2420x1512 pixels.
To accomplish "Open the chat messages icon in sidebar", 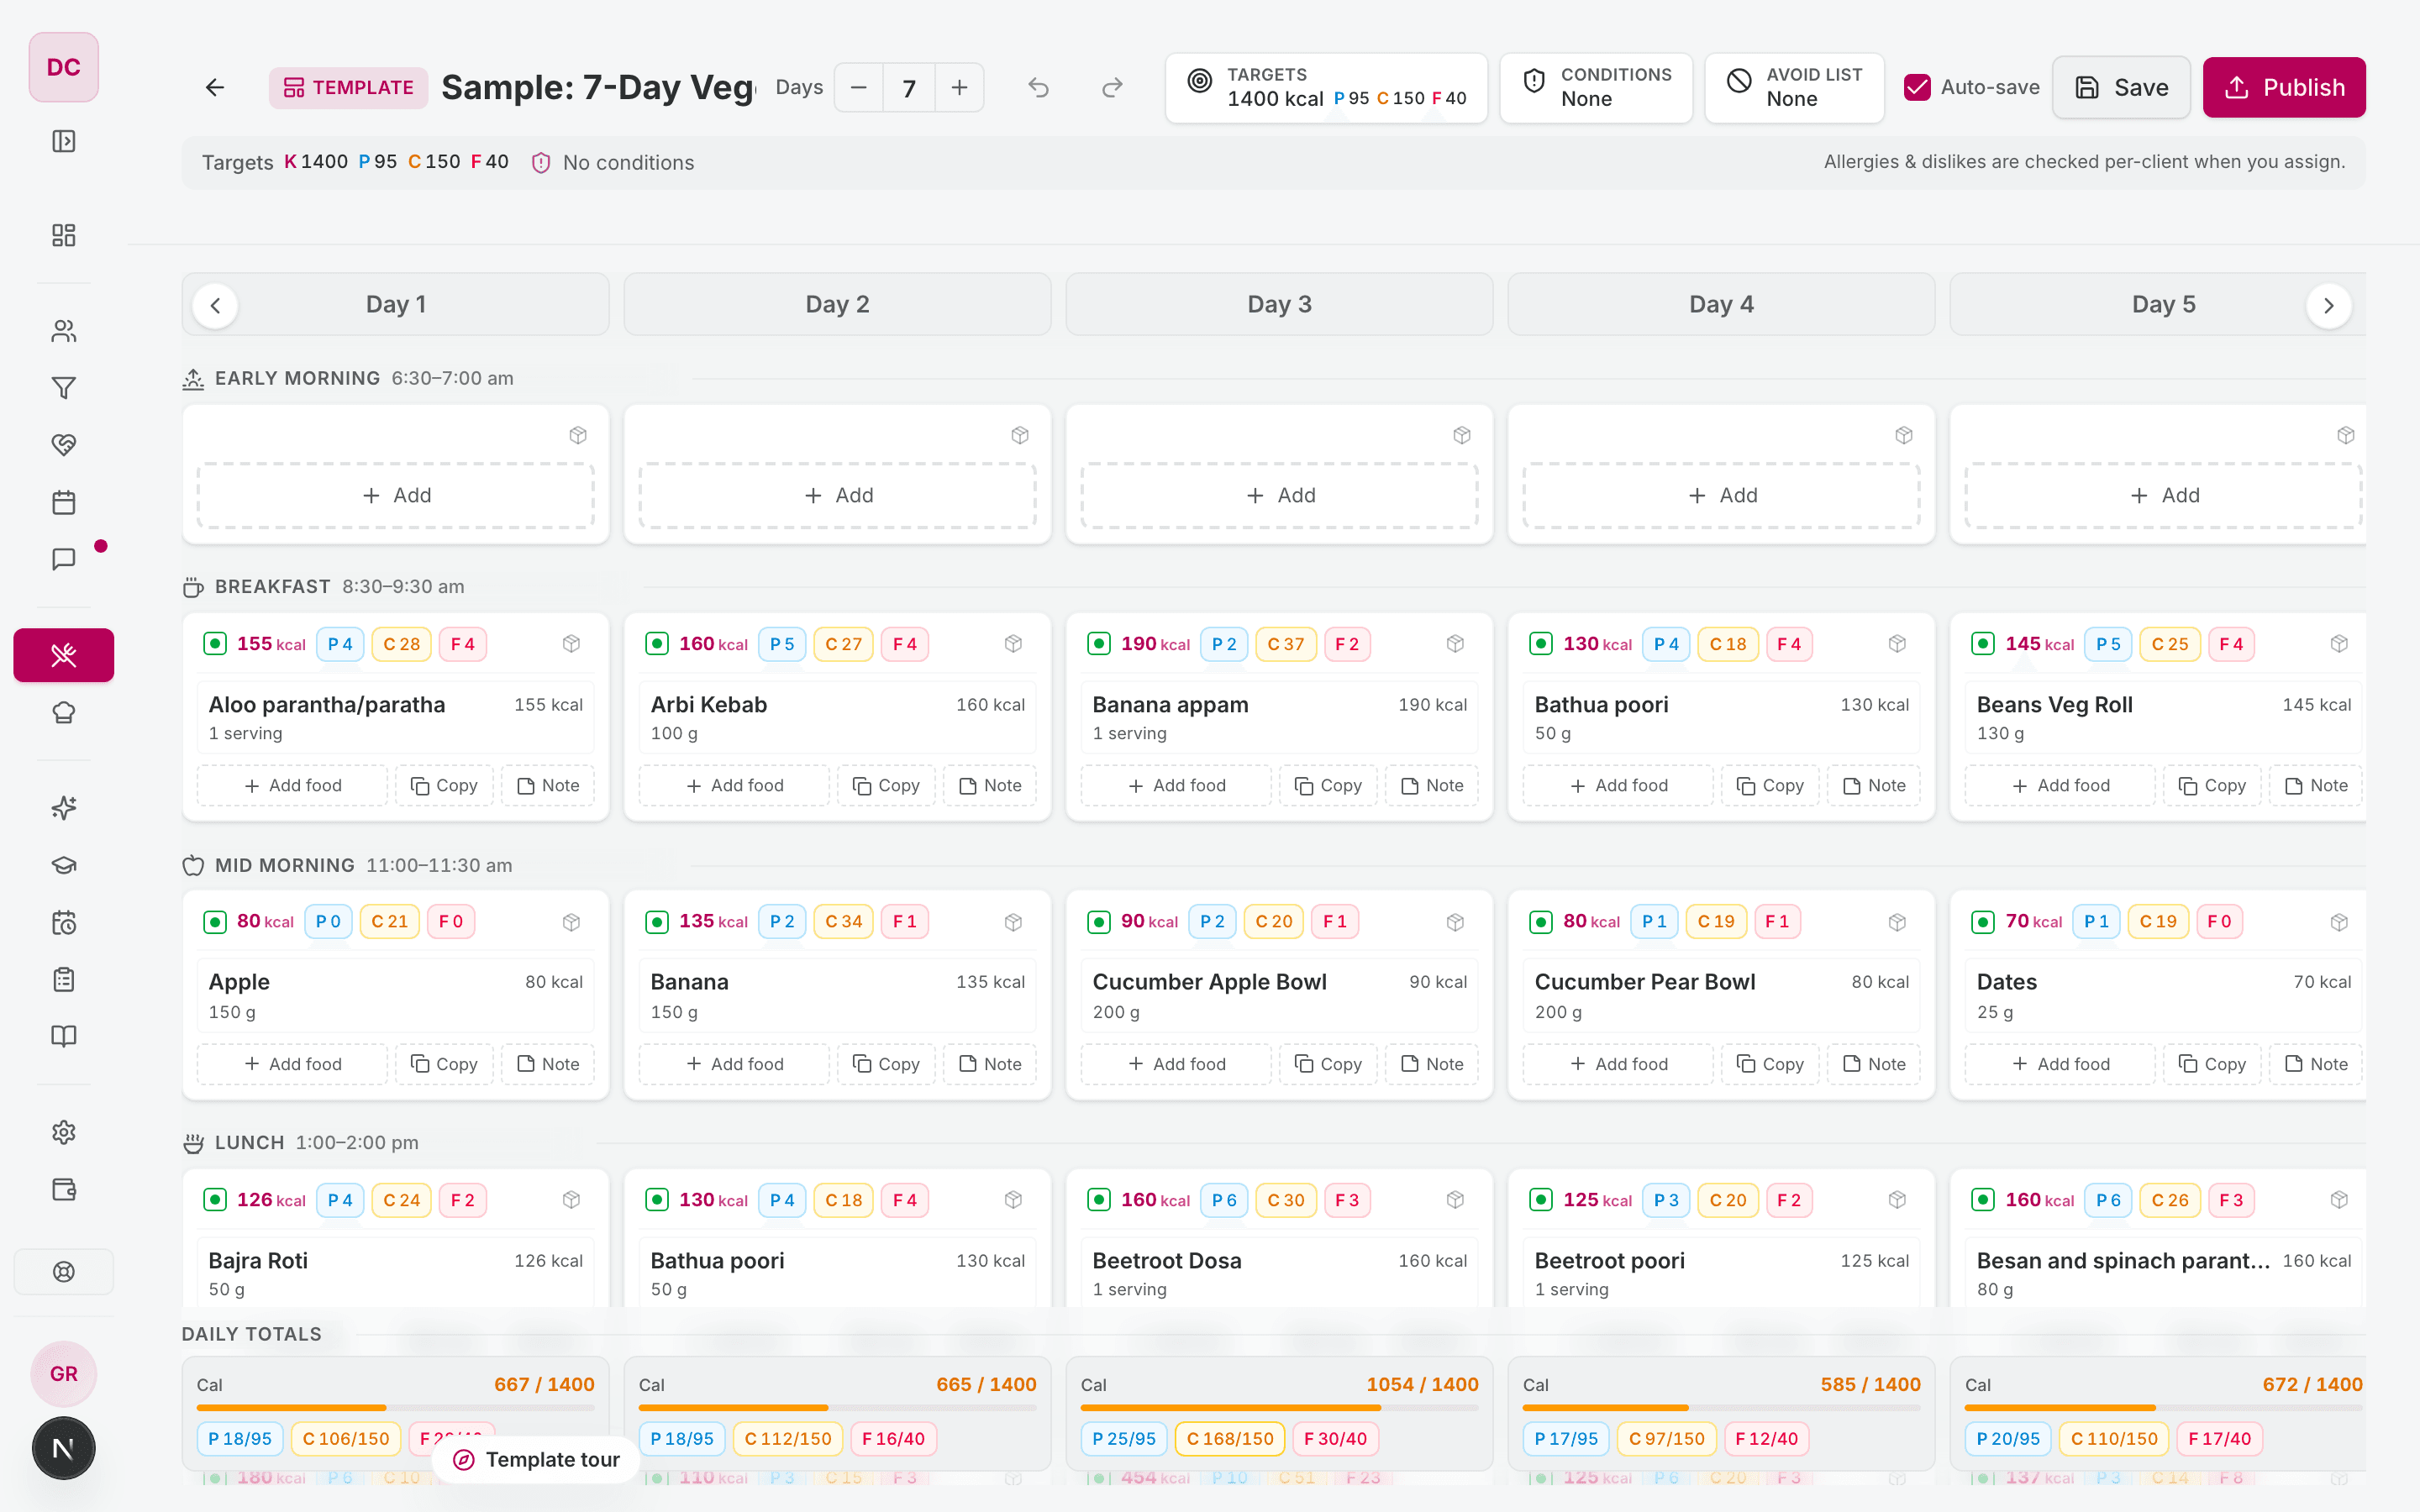I will [x=64, y=559].
